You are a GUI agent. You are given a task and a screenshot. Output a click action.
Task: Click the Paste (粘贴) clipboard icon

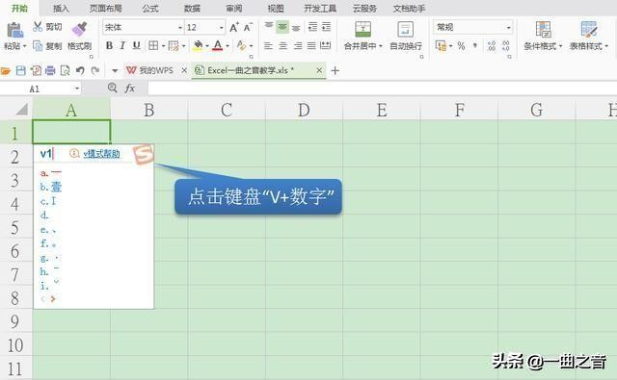pos(15,30)
